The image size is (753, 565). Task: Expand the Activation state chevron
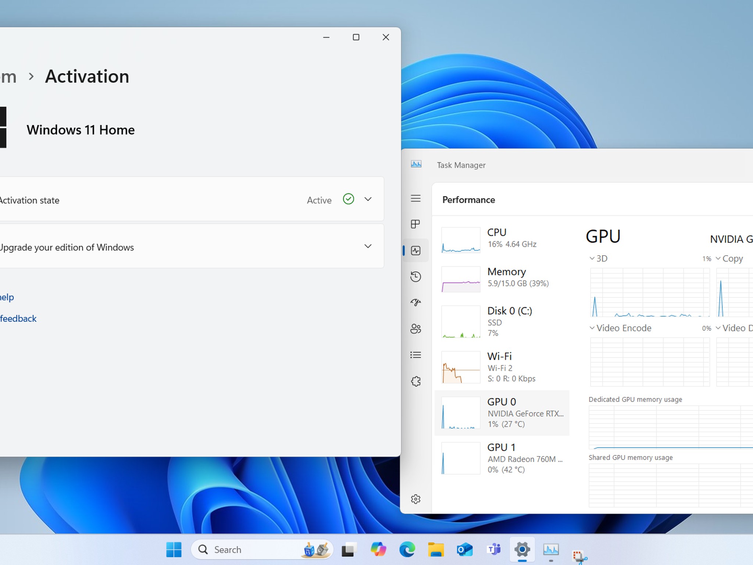click(x=368, y=199)
